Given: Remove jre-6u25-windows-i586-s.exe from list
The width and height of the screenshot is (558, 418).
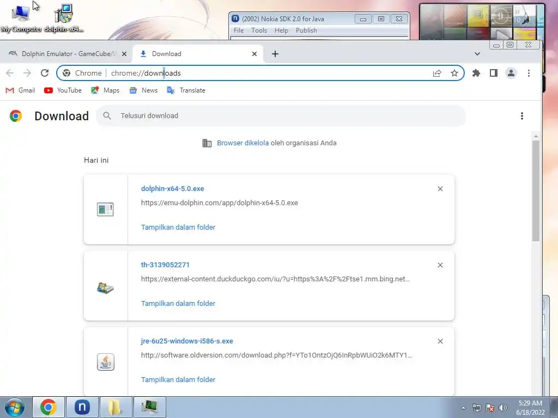Looking at the screenshot, I should click(x=440, y=341).
